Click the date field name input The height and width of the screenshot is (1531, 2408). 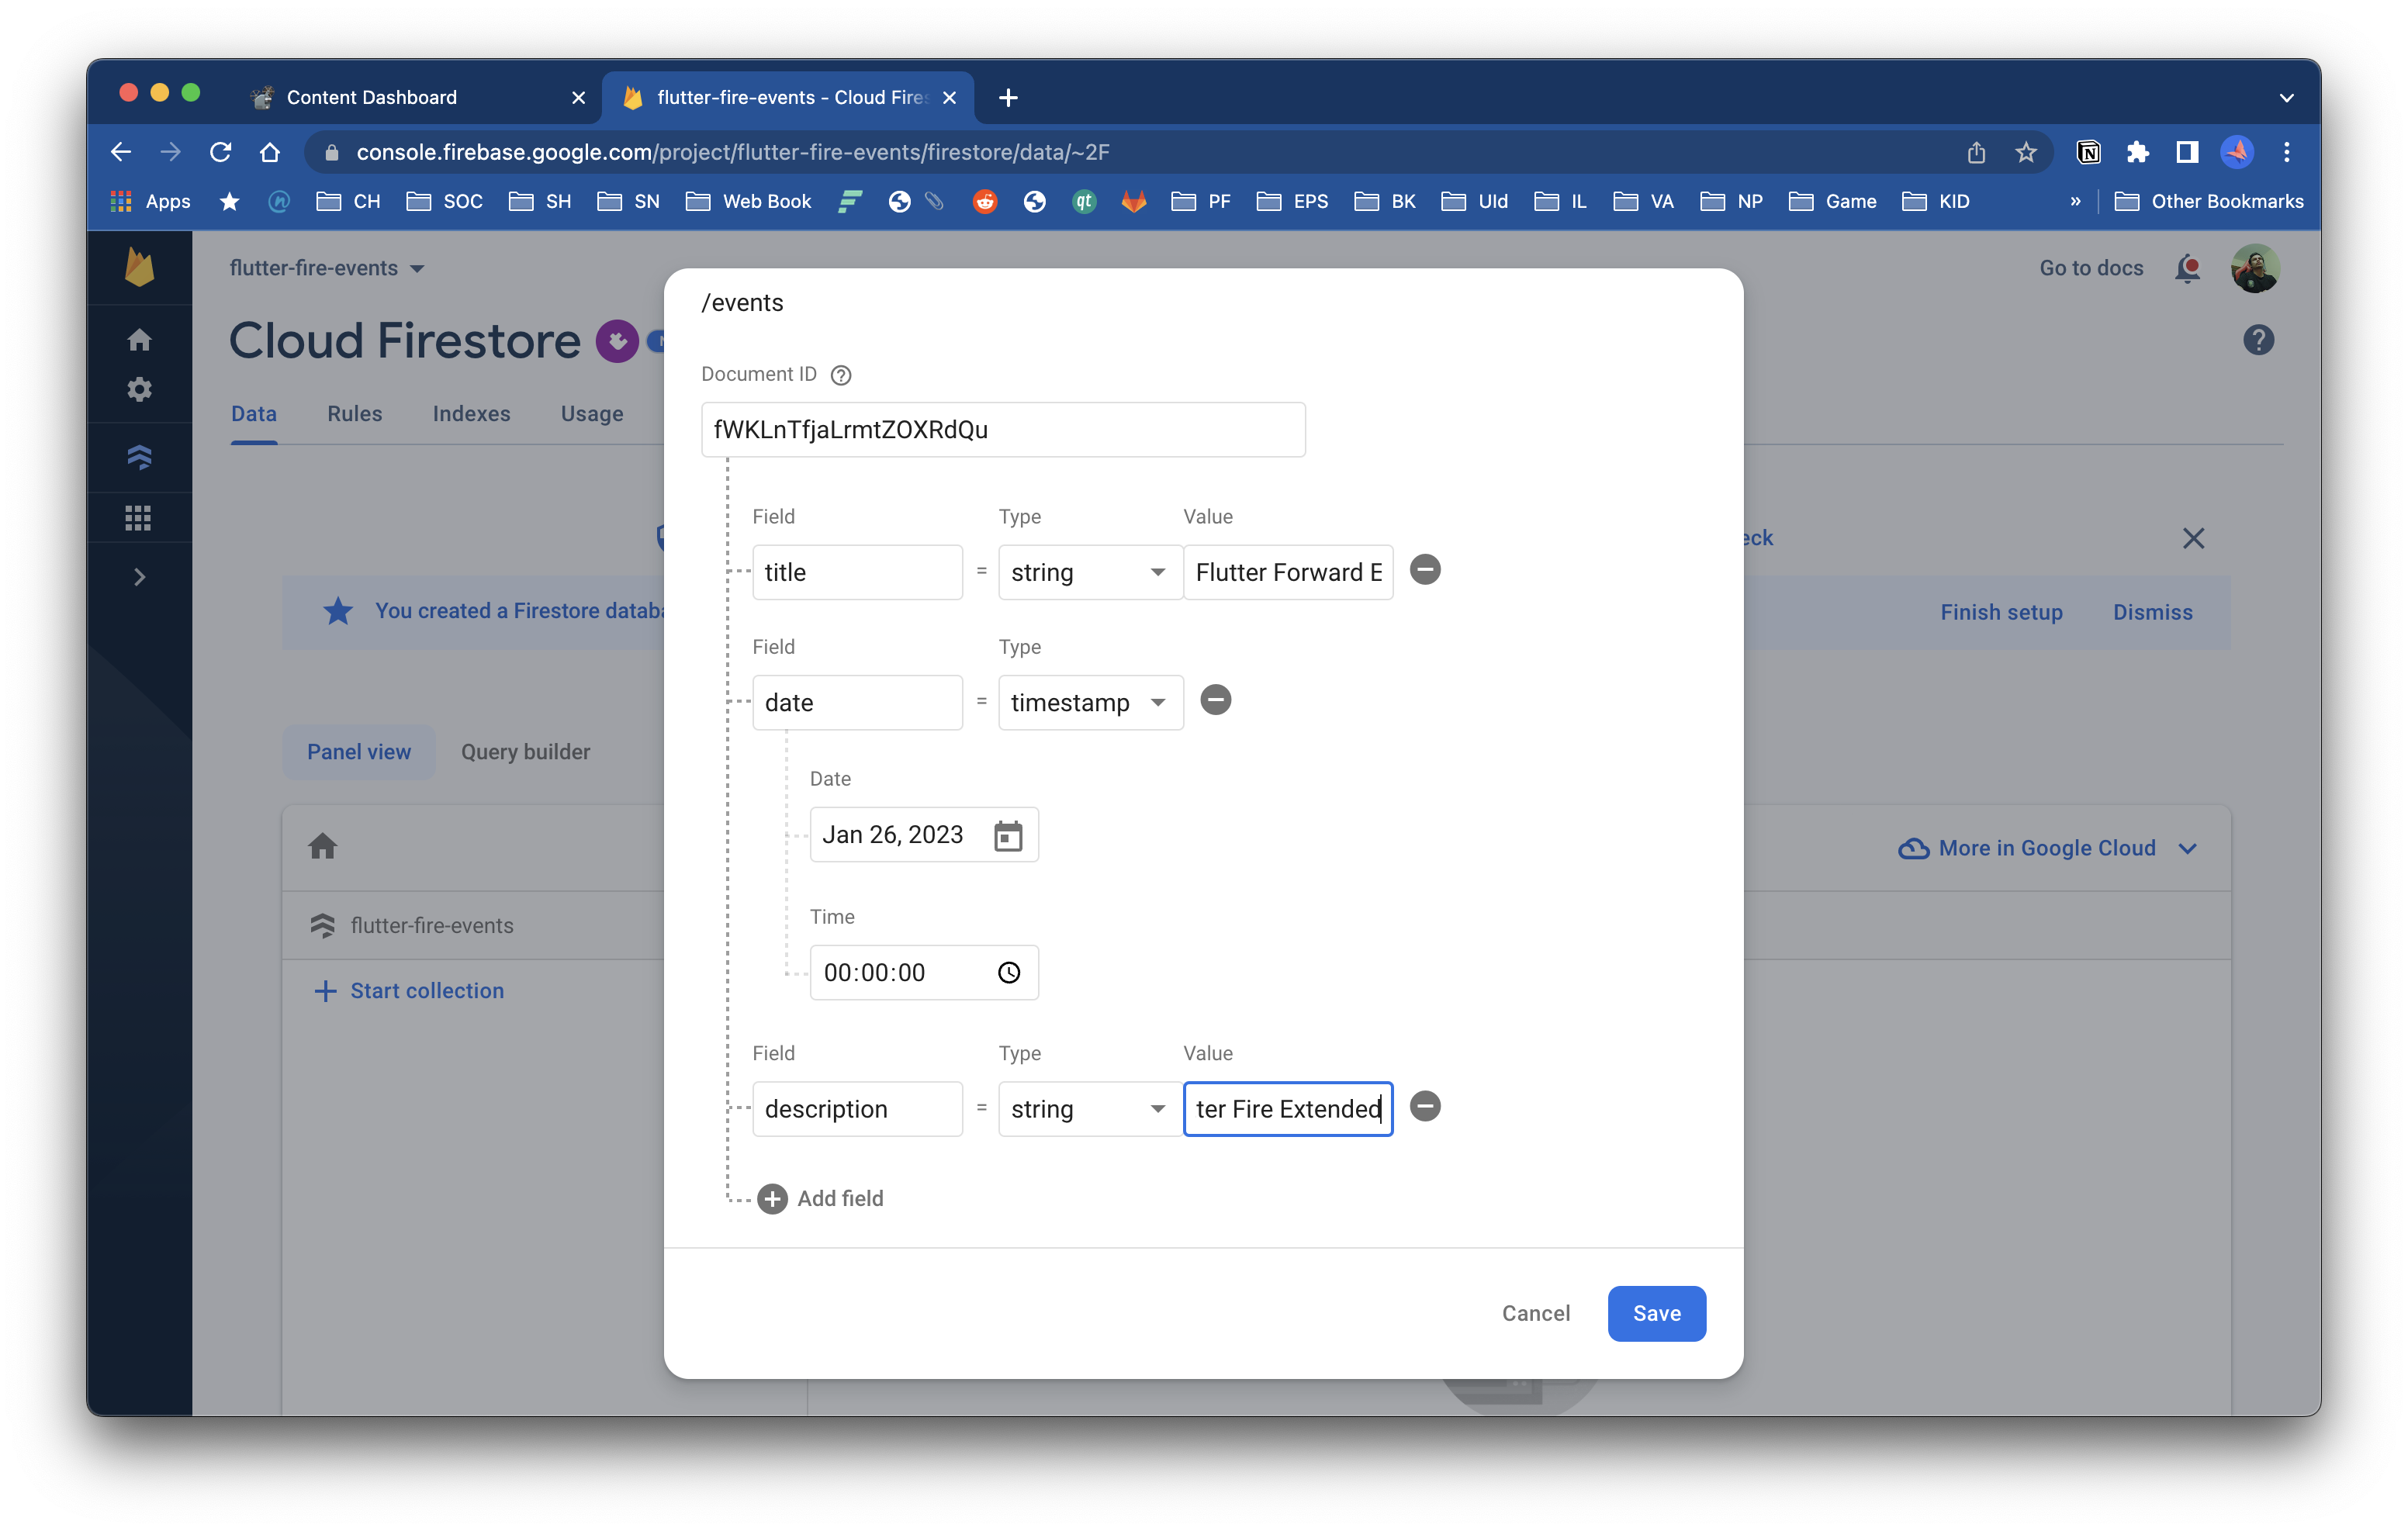coord(857,702)
